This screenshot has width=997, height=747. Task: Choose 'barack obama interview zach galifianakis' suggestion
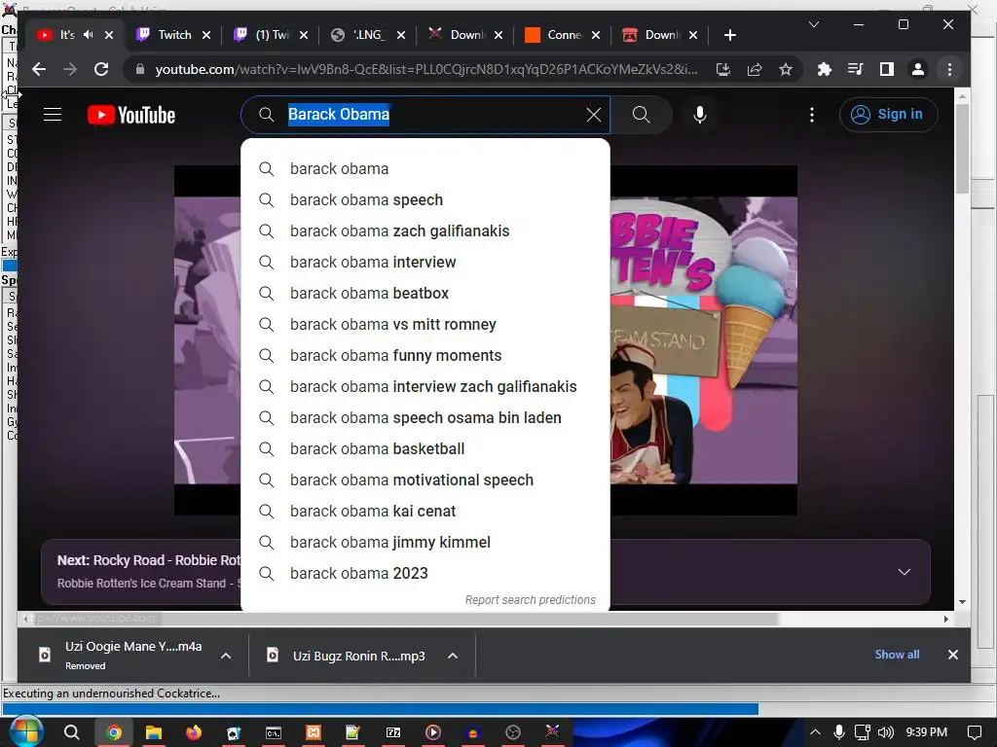[425, 387]
